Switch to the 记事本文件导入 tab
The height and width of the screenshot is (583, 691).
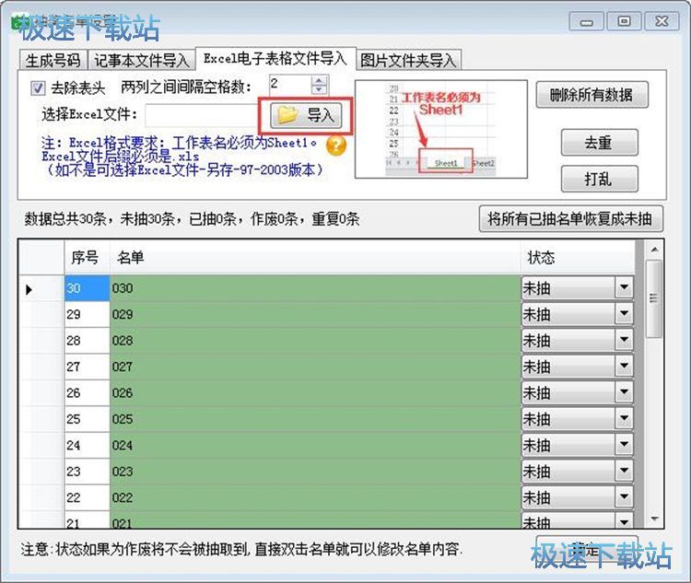[142, 61]
